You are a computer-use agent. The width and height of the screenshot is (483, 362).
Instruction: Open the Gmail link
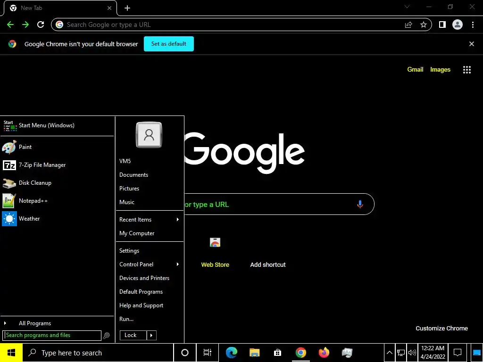(415, 70)
